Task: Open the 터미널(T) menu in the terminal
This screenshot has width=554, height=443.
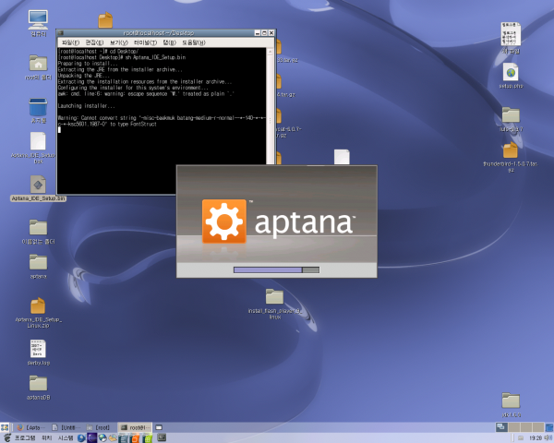Action: tap(145, 42)
